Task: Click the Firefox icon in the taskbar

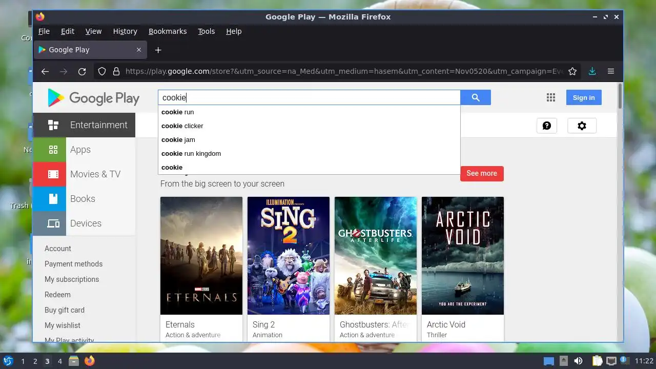Action: tap(90, 361)
